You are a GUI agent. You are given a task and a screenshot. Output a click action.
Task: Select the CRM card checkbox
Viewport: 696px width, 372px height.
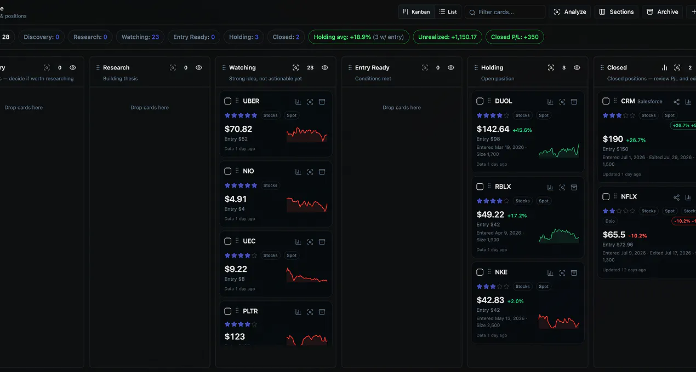[606, 101]
